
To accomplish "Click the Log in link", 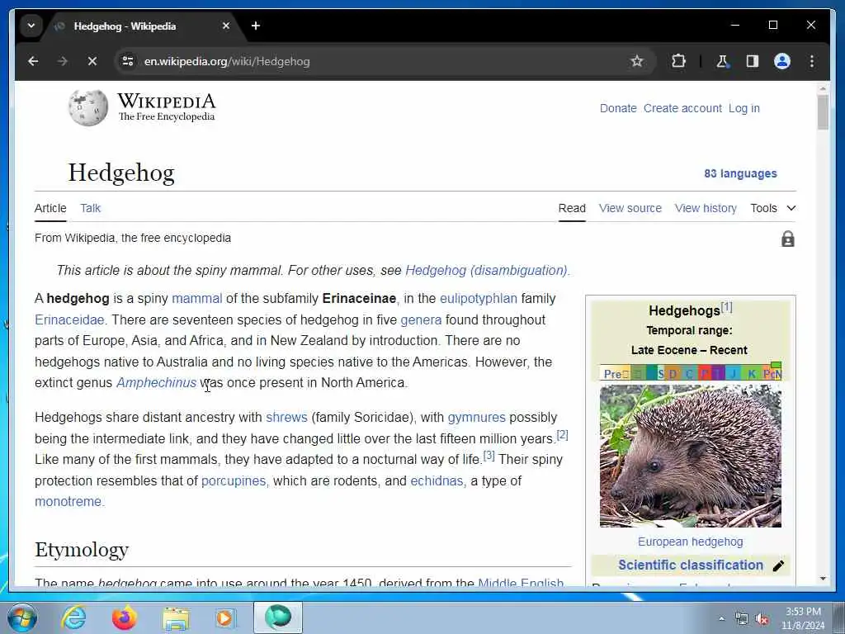I will [744, 108].
